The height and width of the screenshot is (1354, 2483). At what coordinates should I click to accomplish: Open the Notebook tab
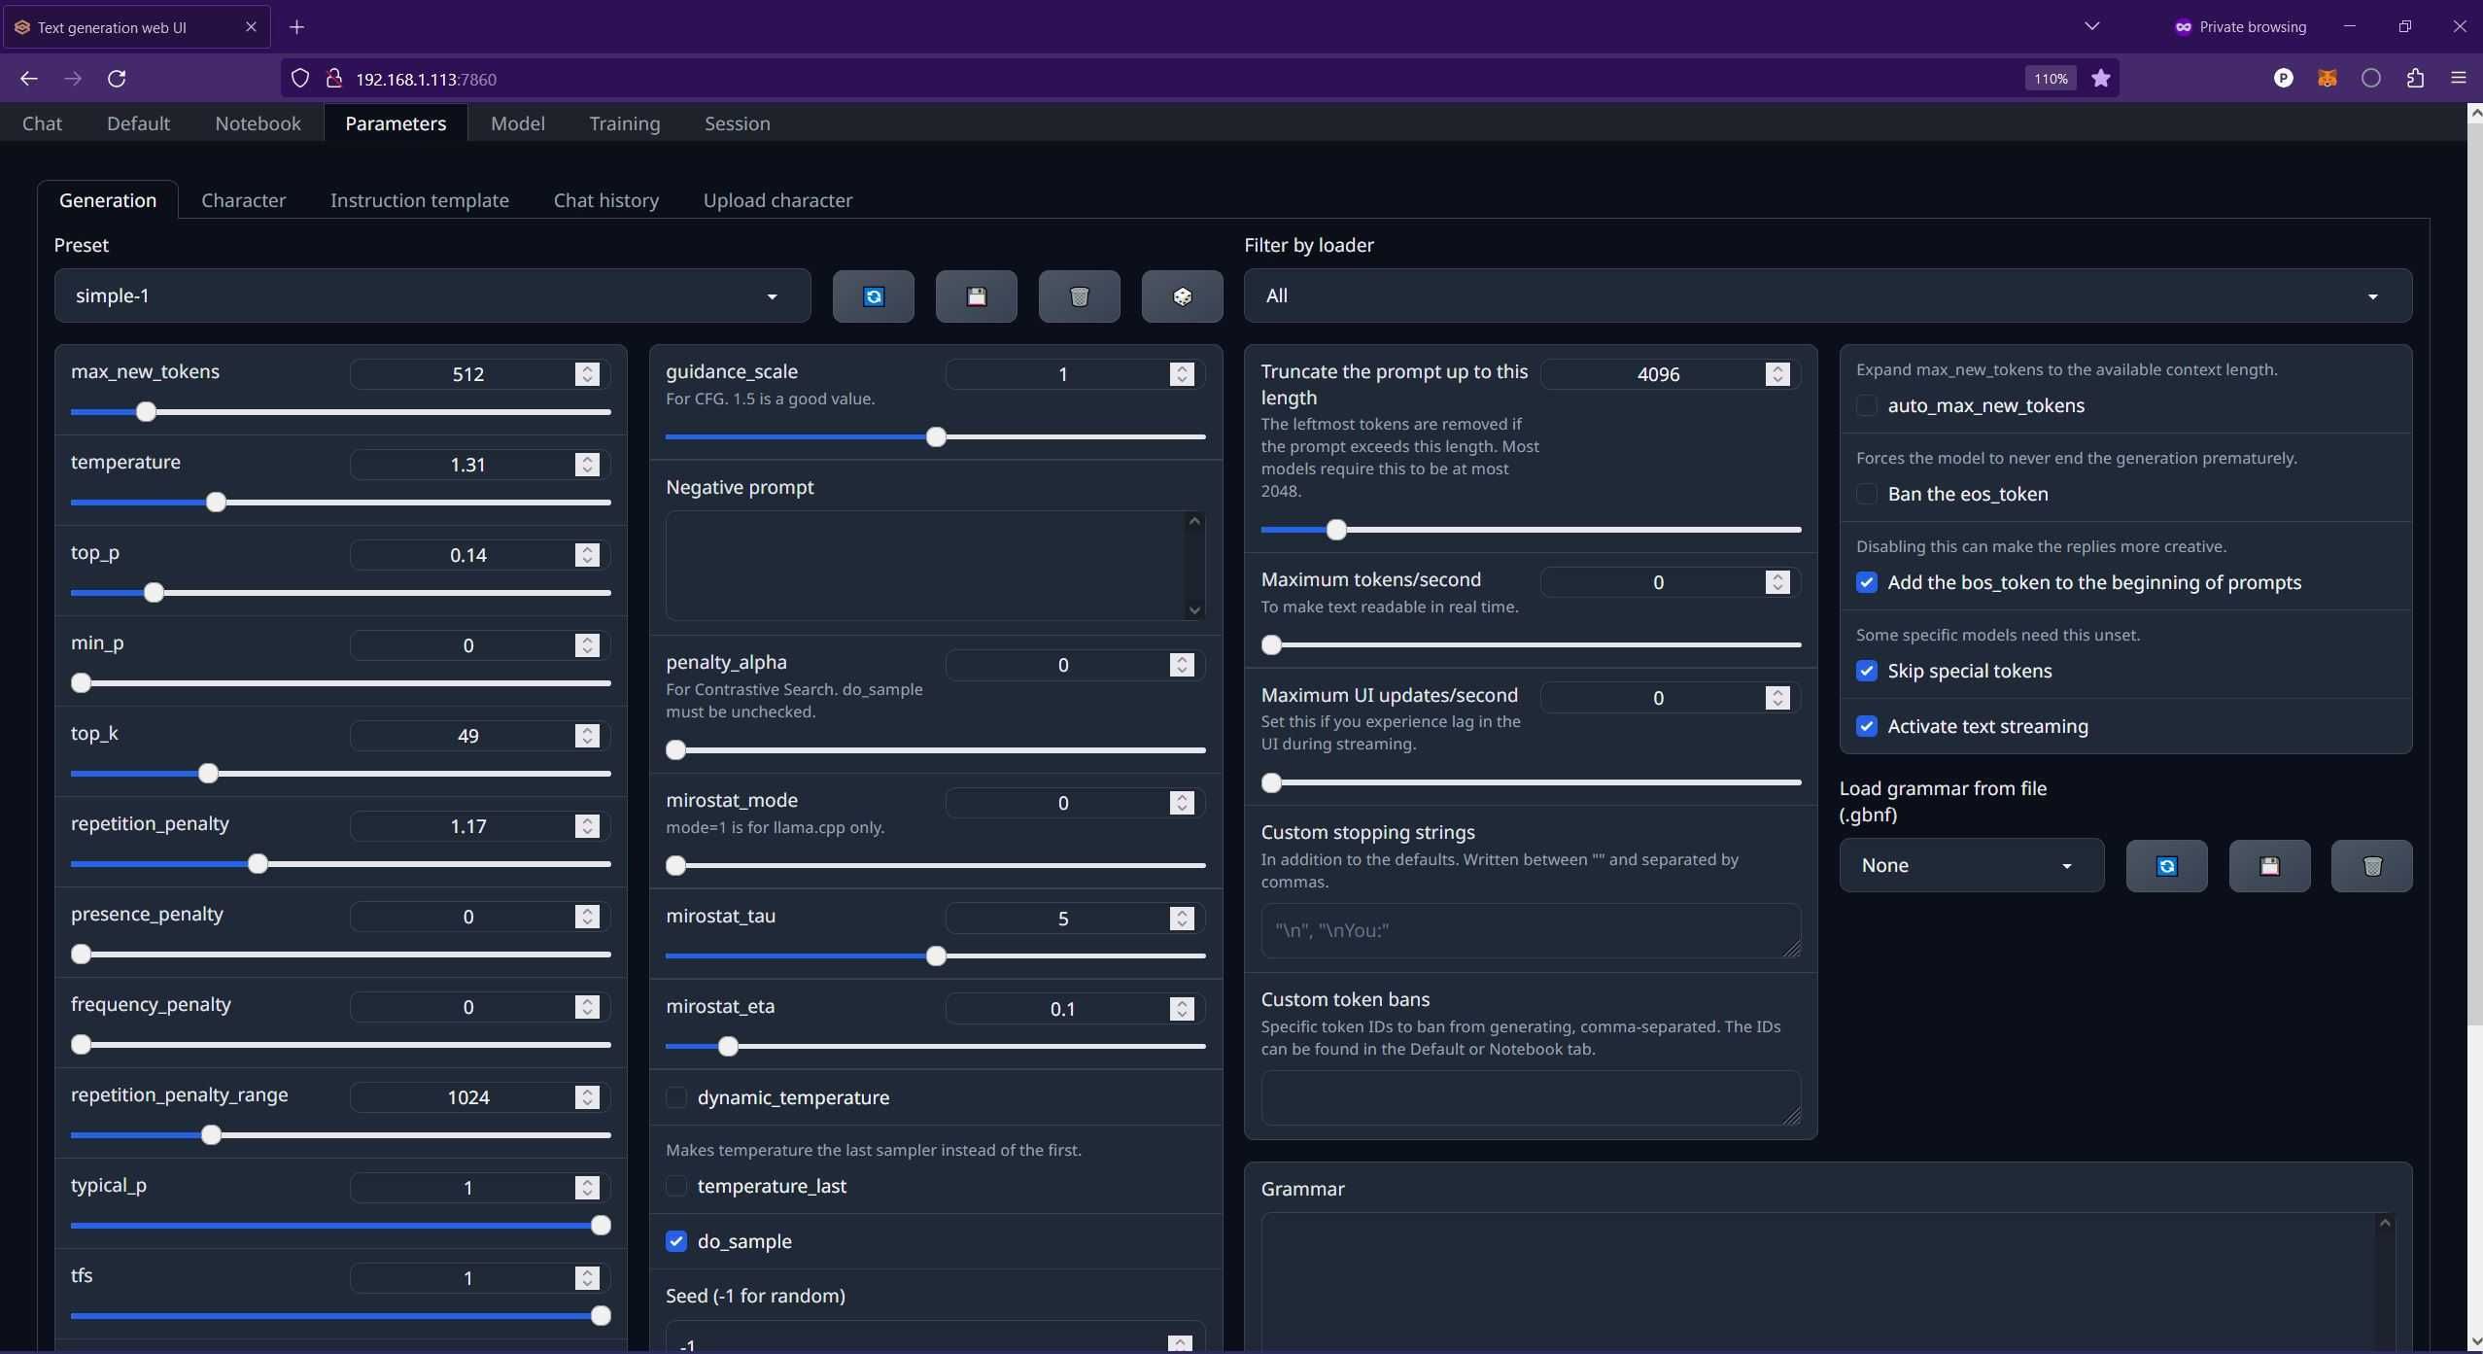(x=258, y=123)
